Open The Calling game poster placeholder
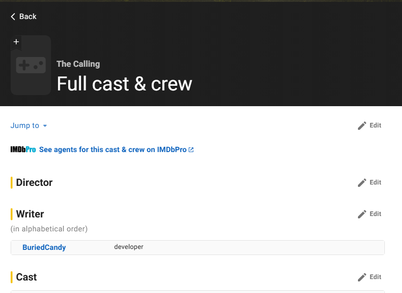Image resolution: width=402 pixels, height=293 pixels. click(31, 65)
